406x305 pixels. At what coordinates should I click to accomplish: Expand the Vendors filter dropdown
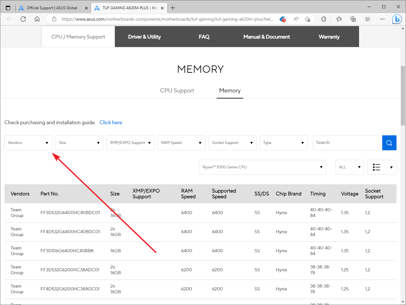pyautogui.click(x=28, y=143)
